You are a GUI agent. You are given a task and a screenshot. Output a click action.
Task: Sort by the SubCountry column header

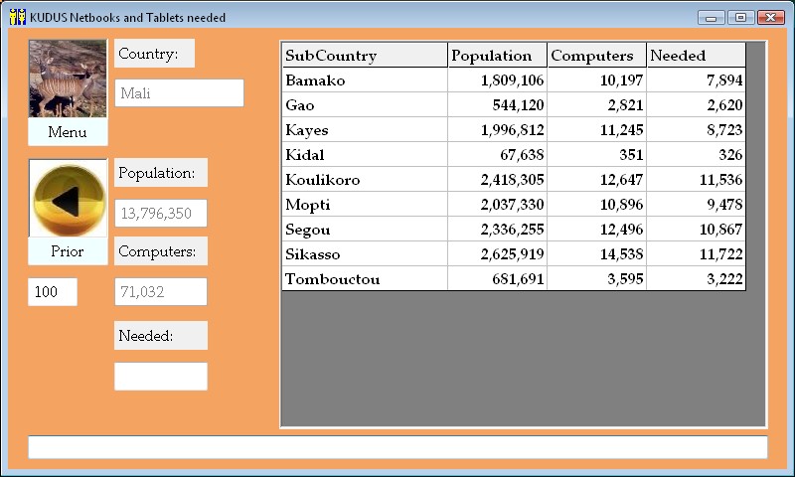tap(364, 56)
